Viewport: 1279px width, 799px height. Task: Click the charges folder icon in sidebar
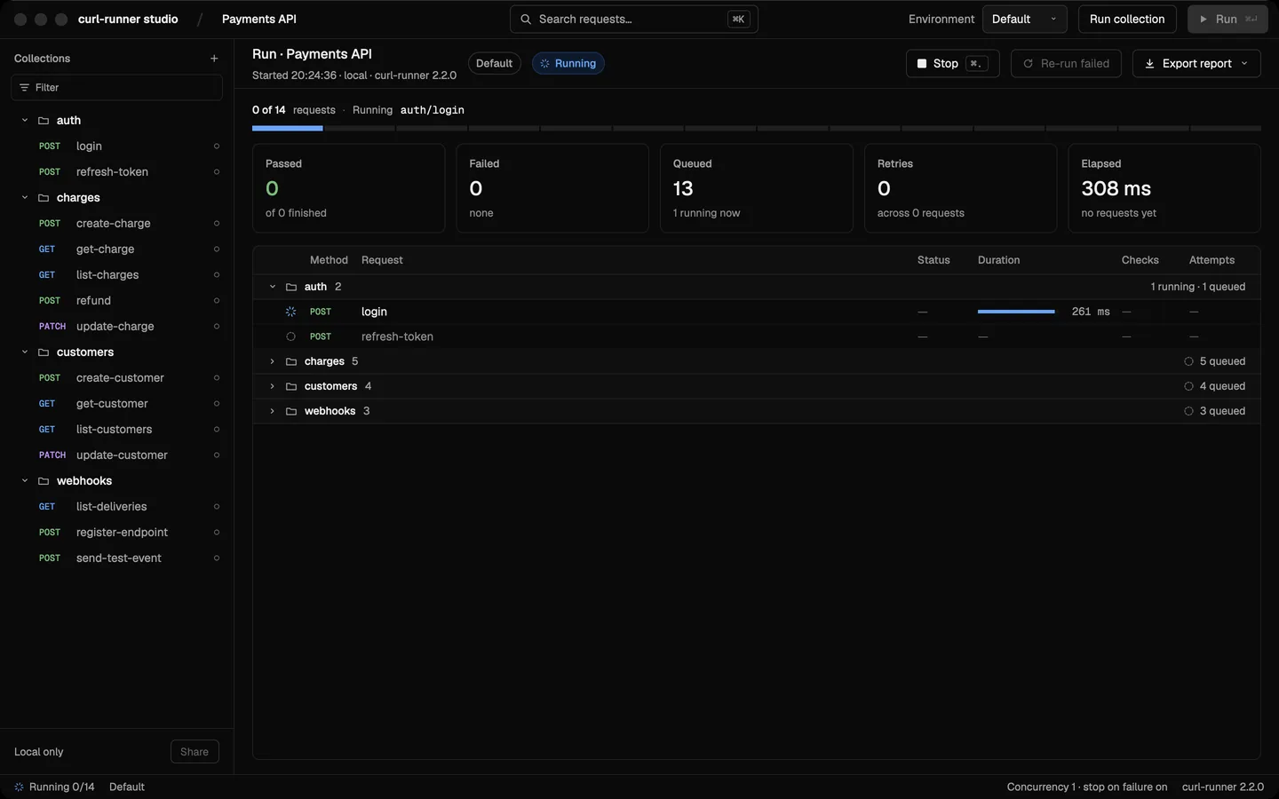tap(44, 198)
